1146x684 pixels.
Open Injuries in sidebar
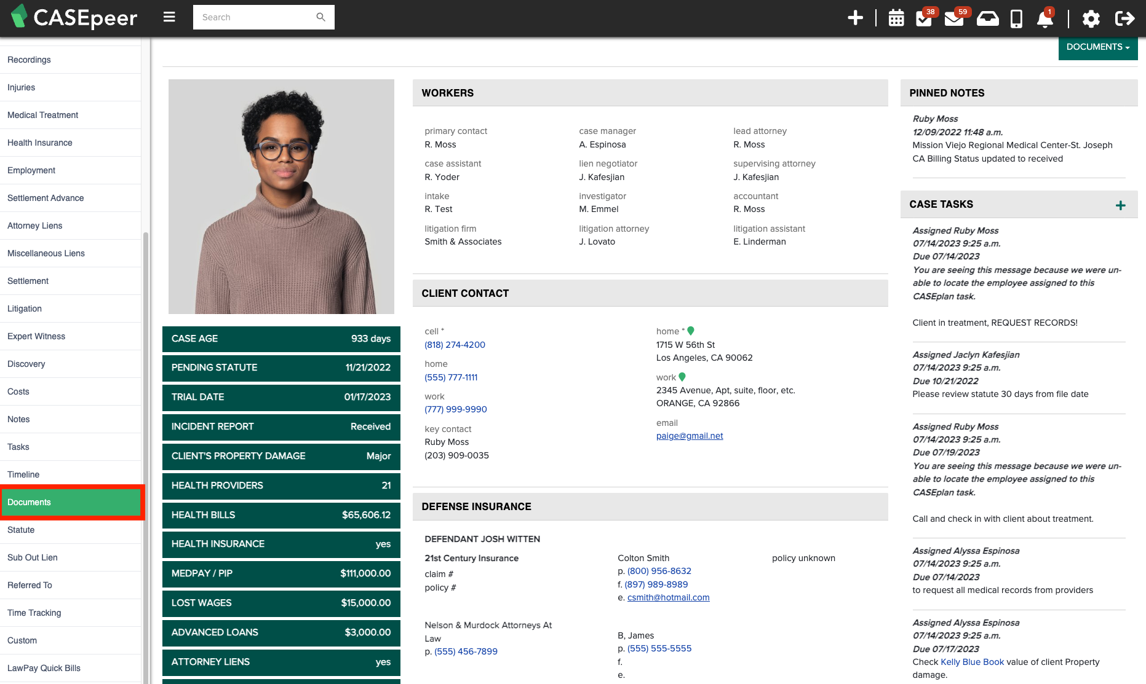71,87
